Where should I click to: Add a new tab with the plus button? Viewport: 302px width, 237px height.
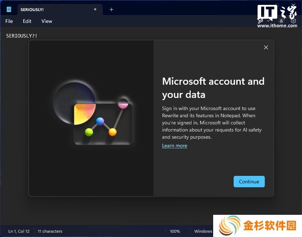pyautogui.click(x=111, y=9)
